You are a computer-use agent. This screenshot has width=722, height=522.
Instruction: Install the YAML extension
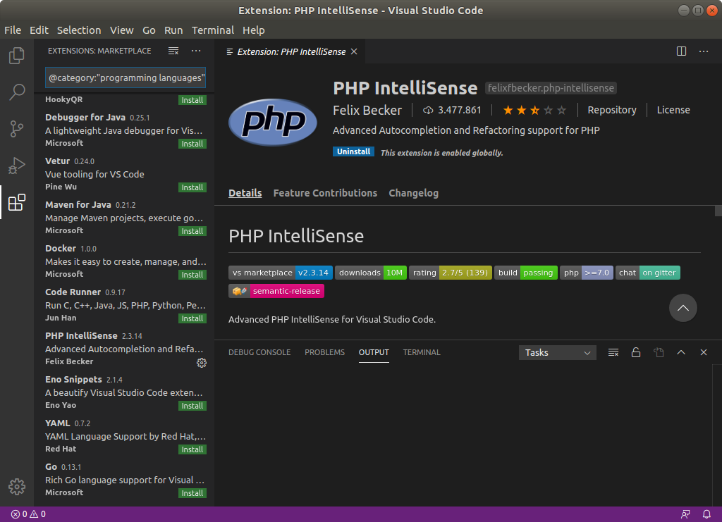192,450
